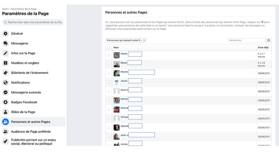The width and height of the screenshot is (279, 157).
Task: Check the box next to Alexis
Action: 109,55
